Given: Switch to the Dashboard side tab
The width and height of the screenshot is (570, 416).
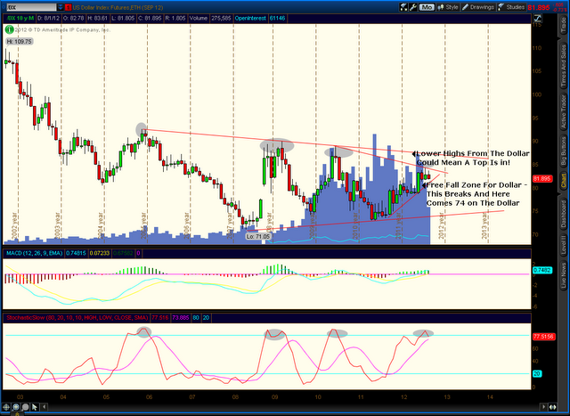Looking at the screenshot, I should pyautogui.click(x=564, y=213).
